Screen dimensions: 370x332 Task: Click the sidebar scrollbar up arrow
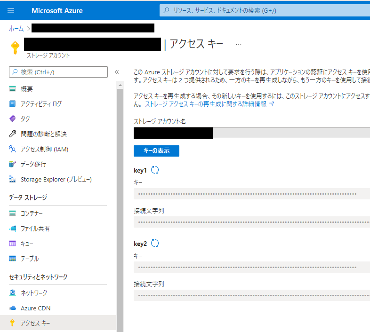coord(120,85)
